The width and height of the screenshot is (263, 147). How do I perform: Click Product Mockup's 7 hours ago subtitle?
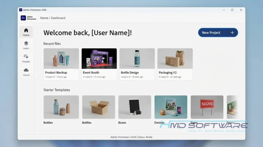(x=56, y=77)
